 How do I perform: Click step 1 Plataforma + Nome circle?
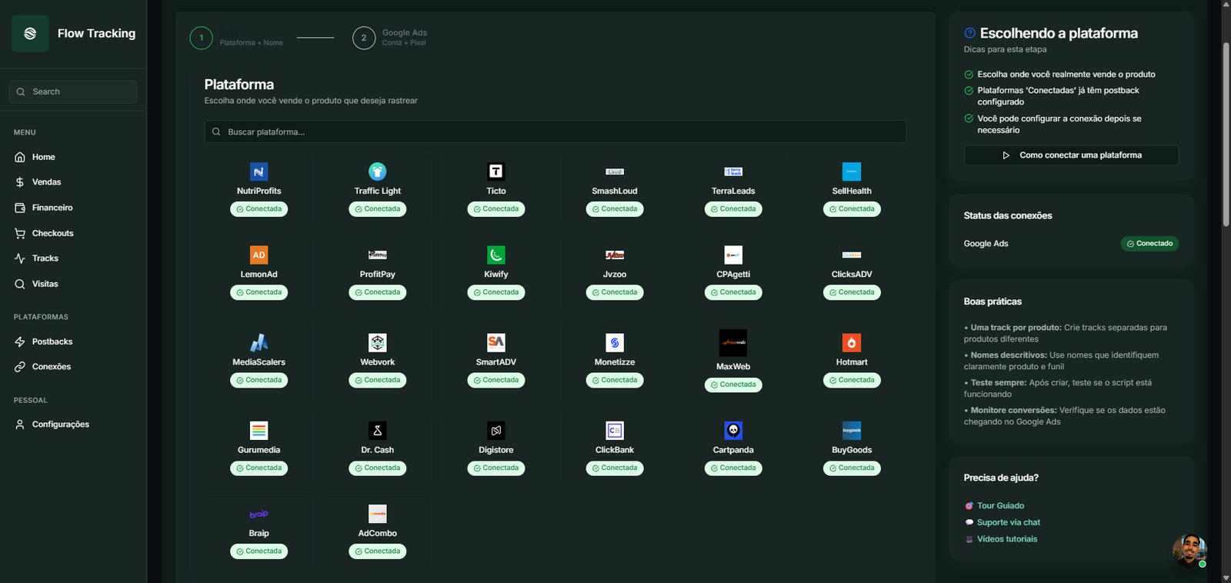pyautogui.click(x=202, y=38)
